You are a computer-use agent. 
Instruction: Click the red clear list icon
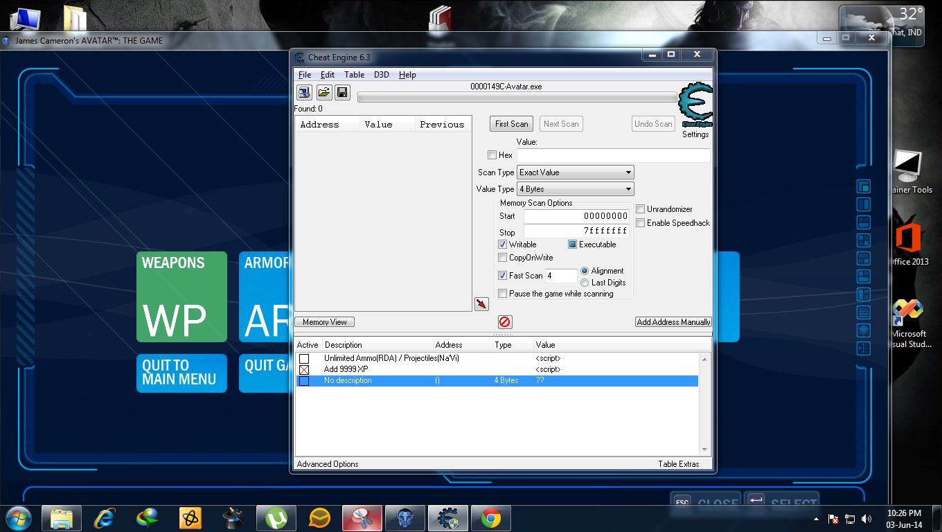pos(505,322)
